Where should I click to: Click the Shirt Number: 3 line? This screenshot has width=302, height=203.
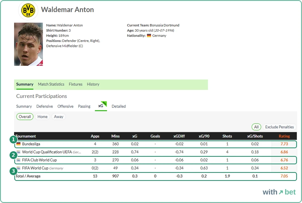59,30
